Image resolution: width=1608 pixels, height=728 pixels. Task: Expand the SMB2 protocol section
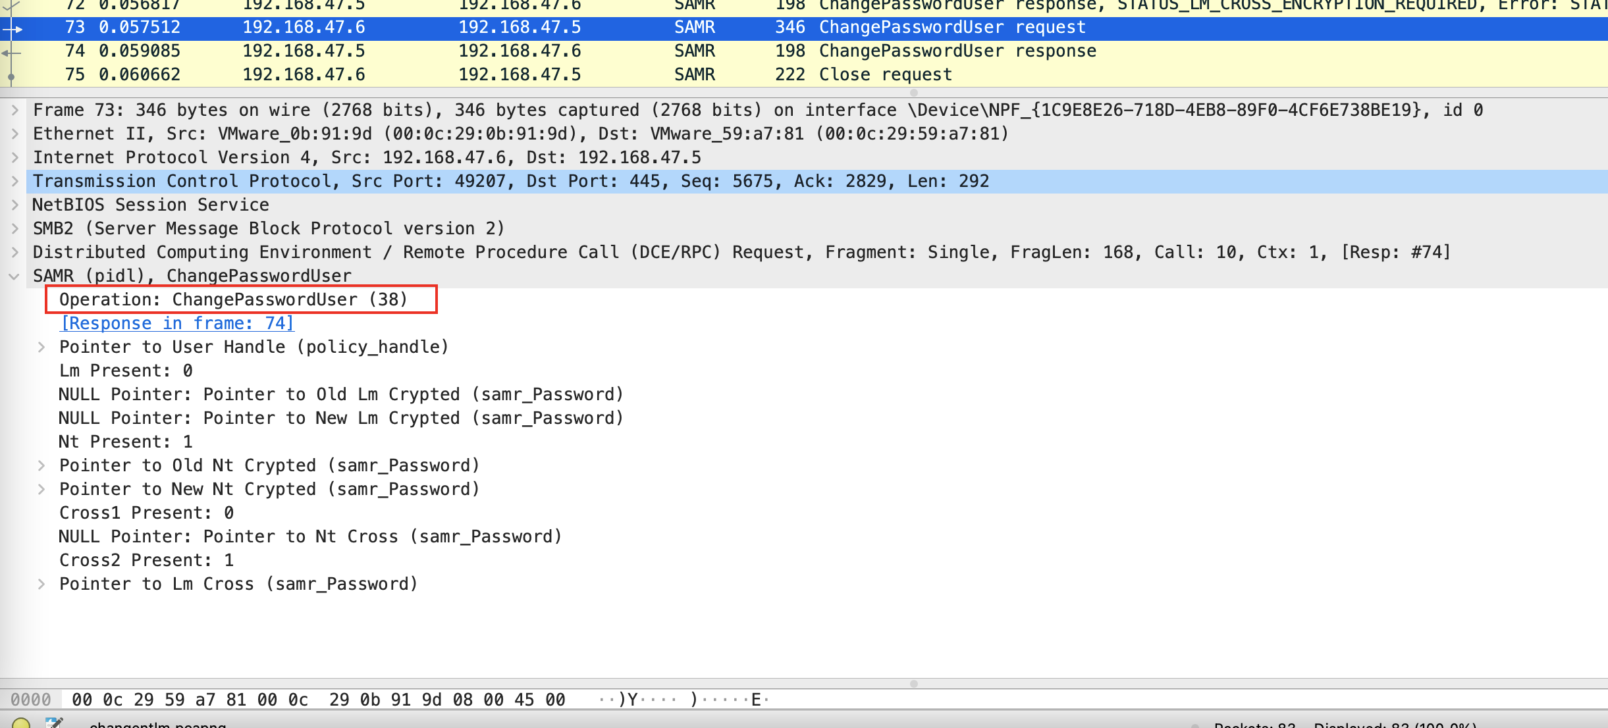tap(14, 228)
